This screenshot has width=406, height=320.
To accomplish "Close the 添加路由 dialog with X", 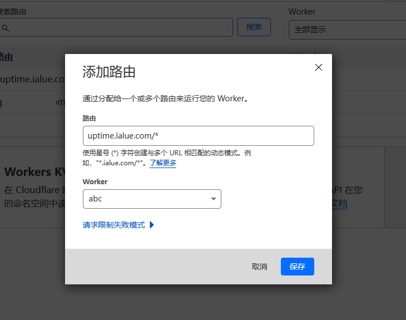I will [319, 67].
